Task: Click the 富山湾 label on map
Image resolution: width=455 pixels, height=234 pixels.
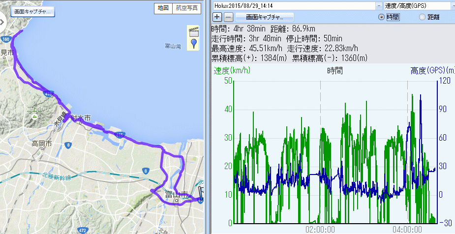Action: (172, 47)
